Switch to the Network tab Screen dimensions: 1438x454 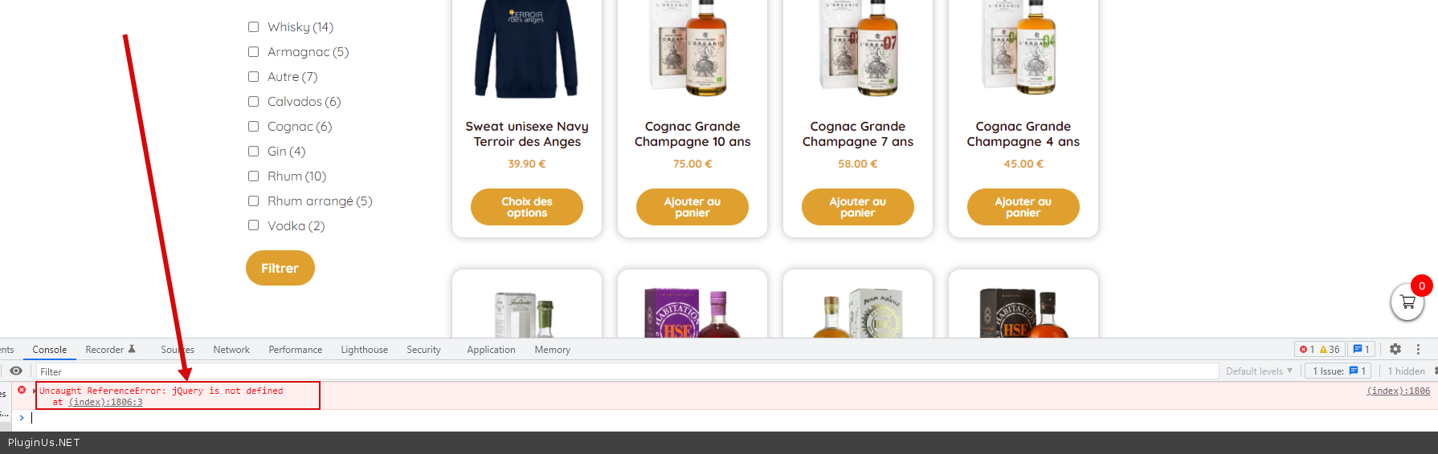tap(231, 349)
